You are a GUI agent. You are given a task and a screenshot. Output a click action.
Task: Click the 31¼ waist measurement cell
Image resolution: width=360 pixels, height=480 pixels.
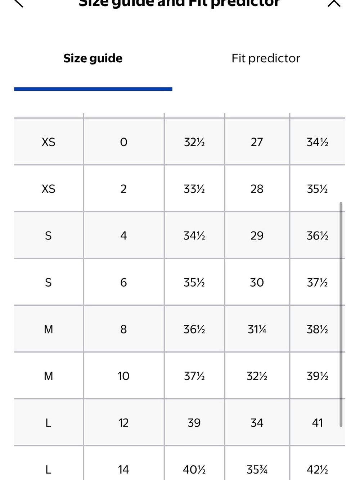pos(257,329)
